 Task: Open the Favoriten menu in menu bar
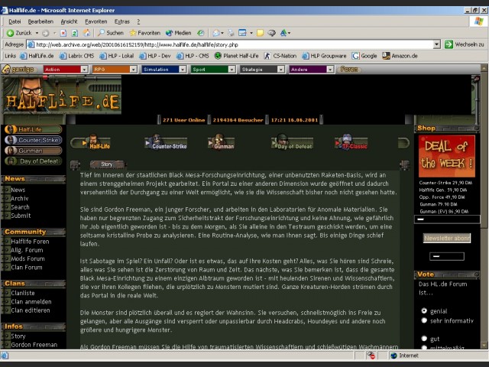96,21
